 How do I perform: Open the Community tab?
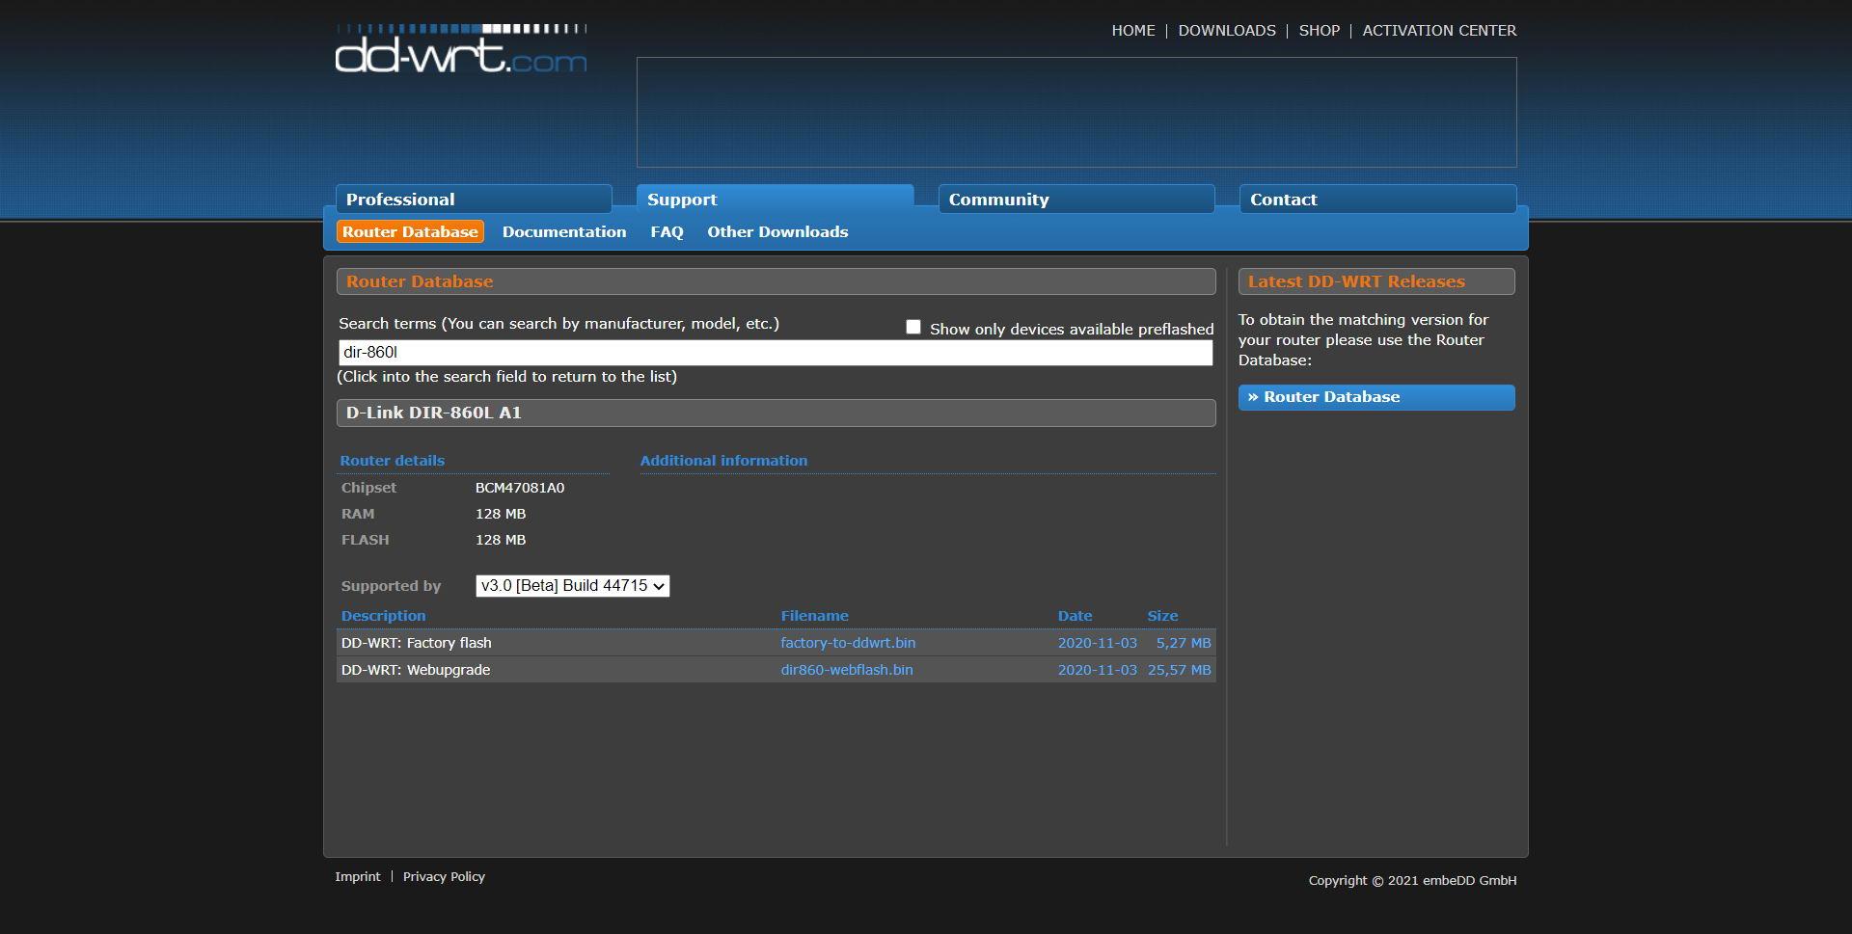[1076, 200]
